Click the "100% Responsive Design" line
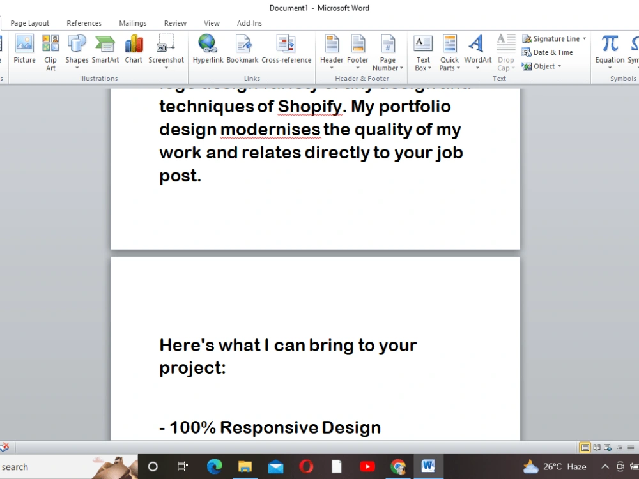 click(x=270, y=427)
